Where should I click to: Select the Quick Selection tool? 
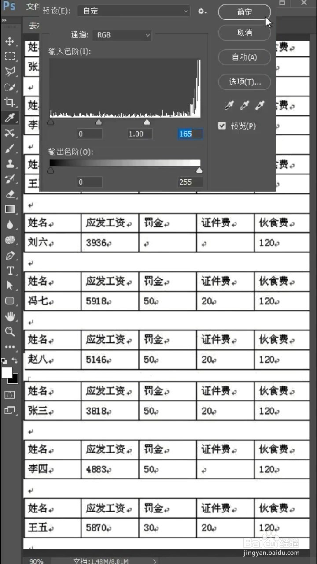coord(10,87)
